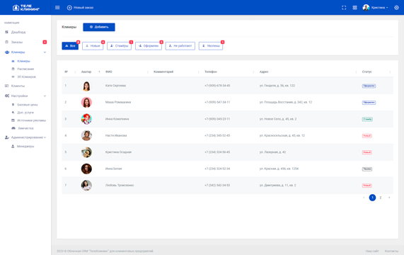The width and height of the screenshot is (404, 255).
Task: Open Клиенты in the sidebar
Action: tap(18, 86)
